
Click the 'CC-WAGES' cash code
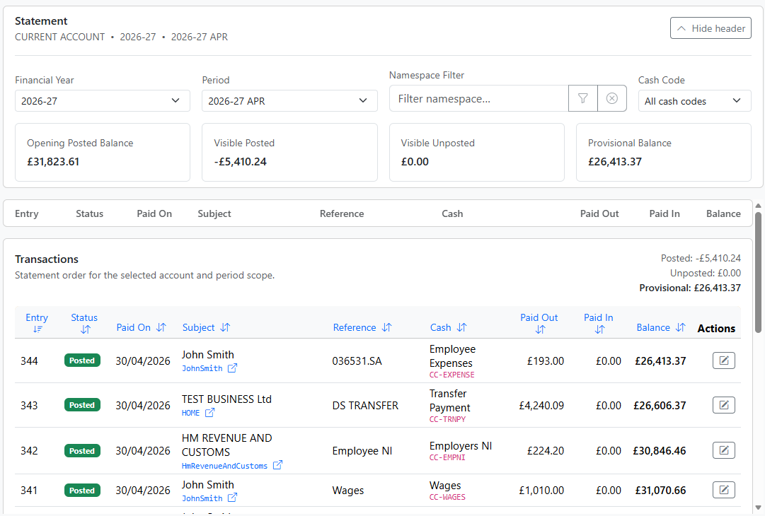pyautogui.click(x=447, y=497)
